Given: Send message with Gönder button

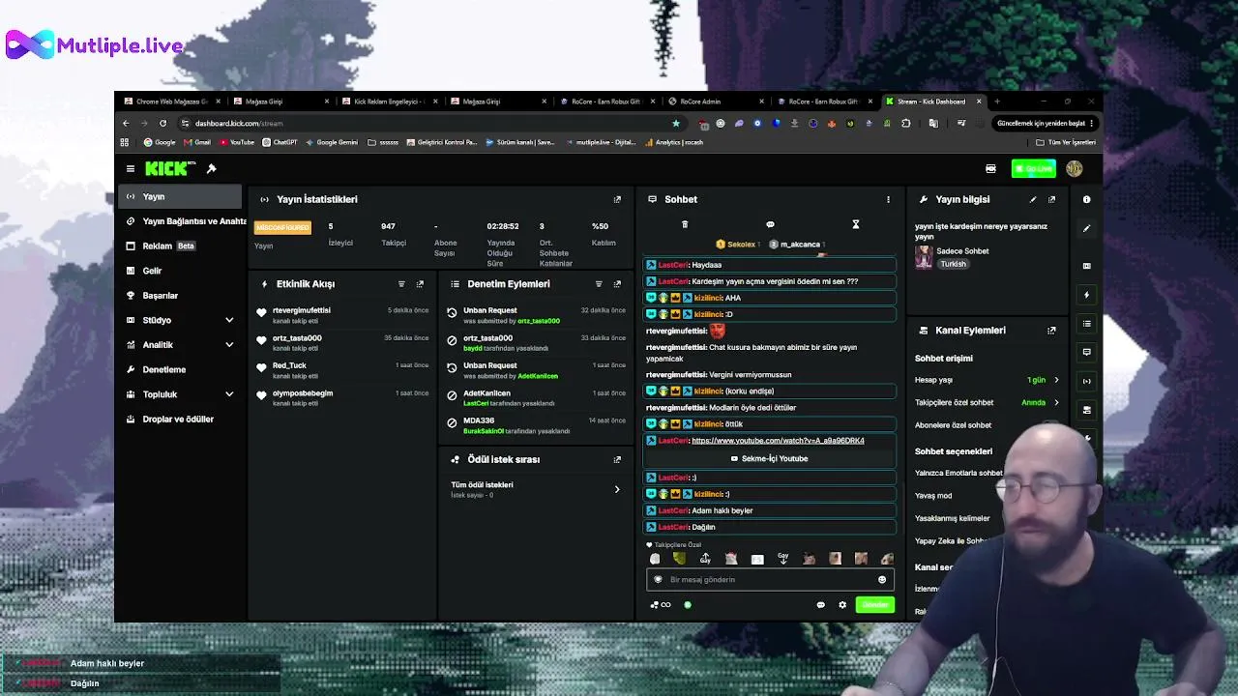Looking at the screenshot, I should click(x=875, y=605).
